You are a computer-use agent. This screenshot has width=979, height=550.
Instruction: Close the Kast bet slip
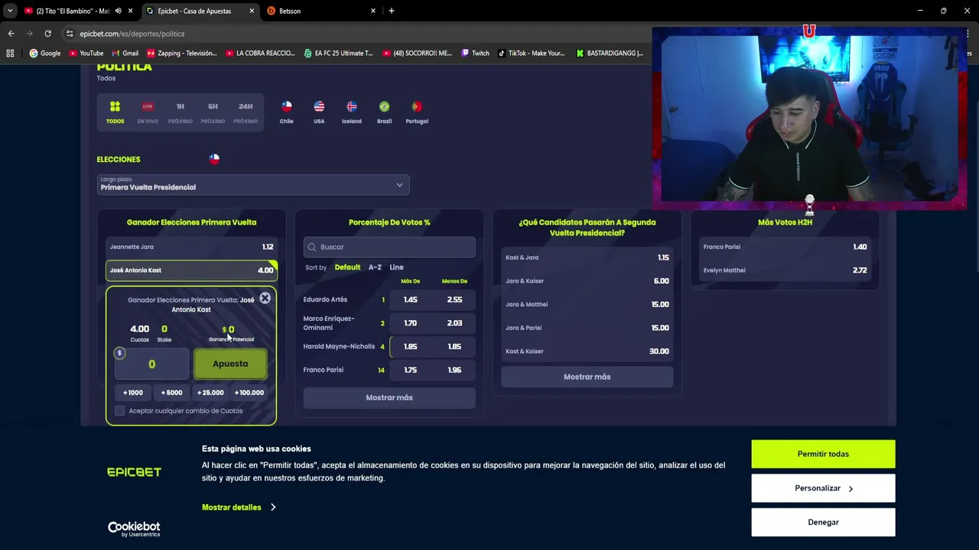coord(265,298)
